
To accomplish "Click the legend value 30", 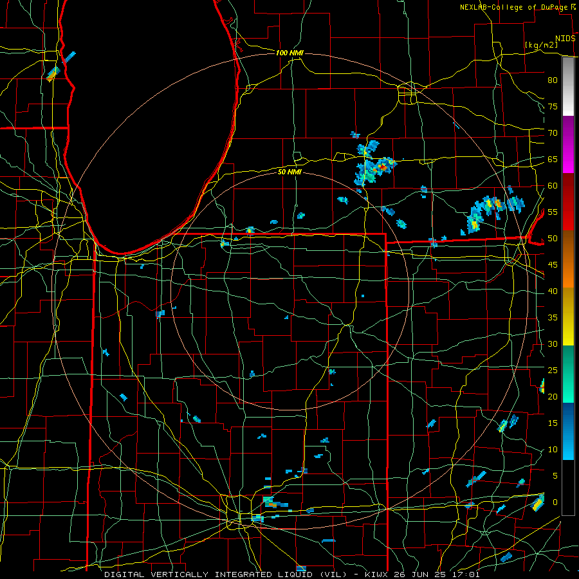I will pyautogui.click(x=553, y=344).
